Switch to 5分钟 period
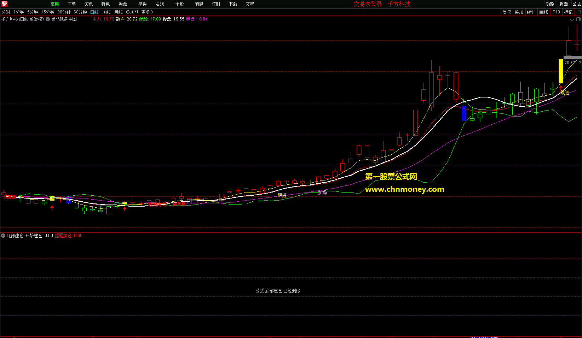582x338 pixels. (33, 12)
